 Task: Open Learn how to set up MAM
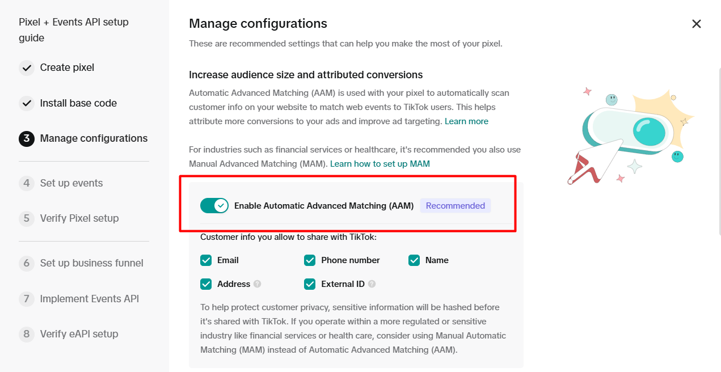[380, 164]
